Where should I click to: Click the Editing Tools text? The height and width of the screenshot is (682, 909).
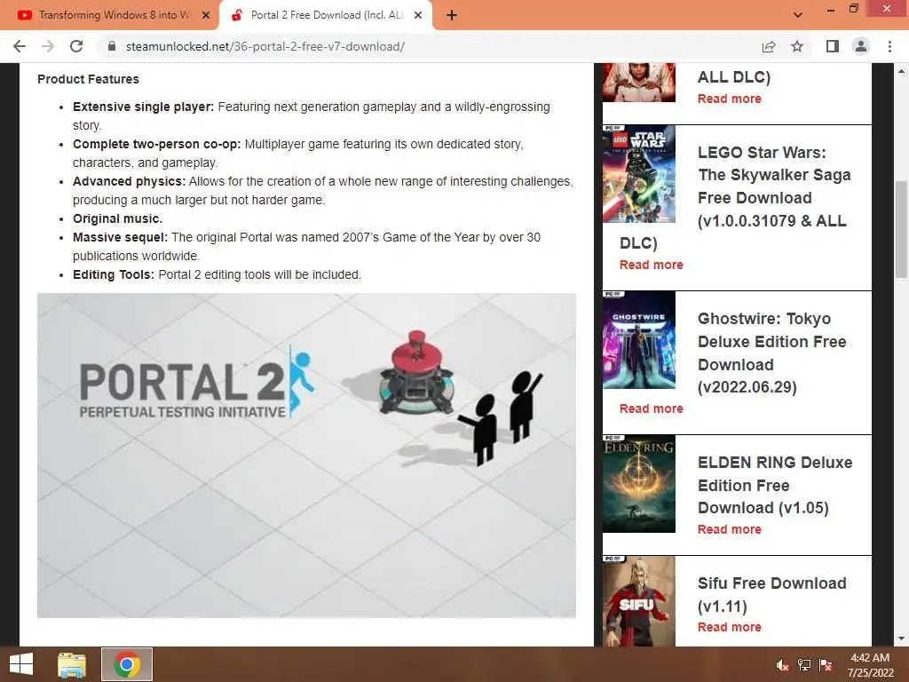coord(114,274)
